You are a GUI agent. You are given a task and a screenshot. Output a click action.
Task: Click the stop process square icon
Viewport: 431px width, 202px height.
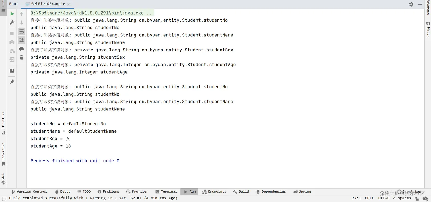12,34
